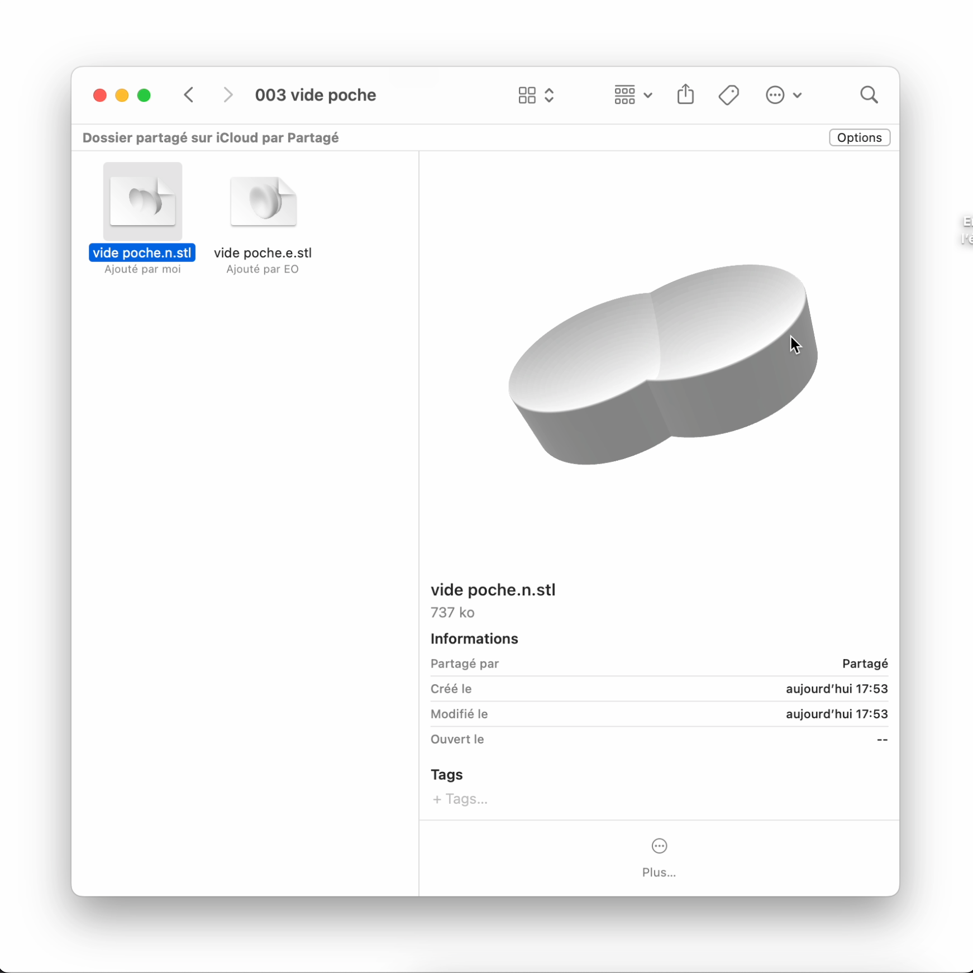Click the Share toolbar icon
973x973 pixels.
point(685,94)
